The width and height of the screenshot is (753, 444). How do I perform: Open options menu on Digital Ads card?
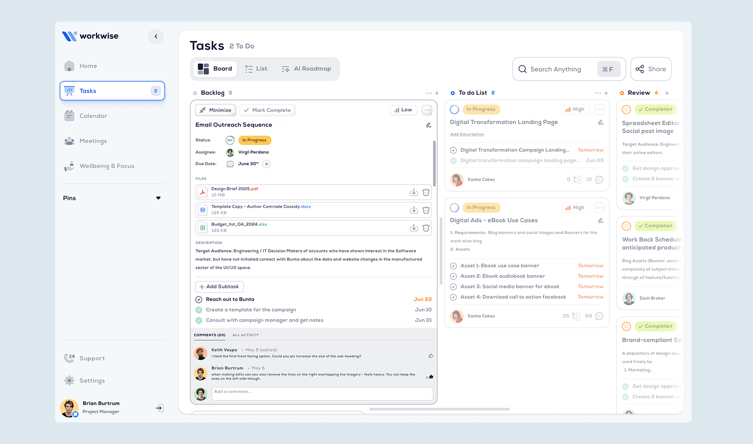click(599, 207)
